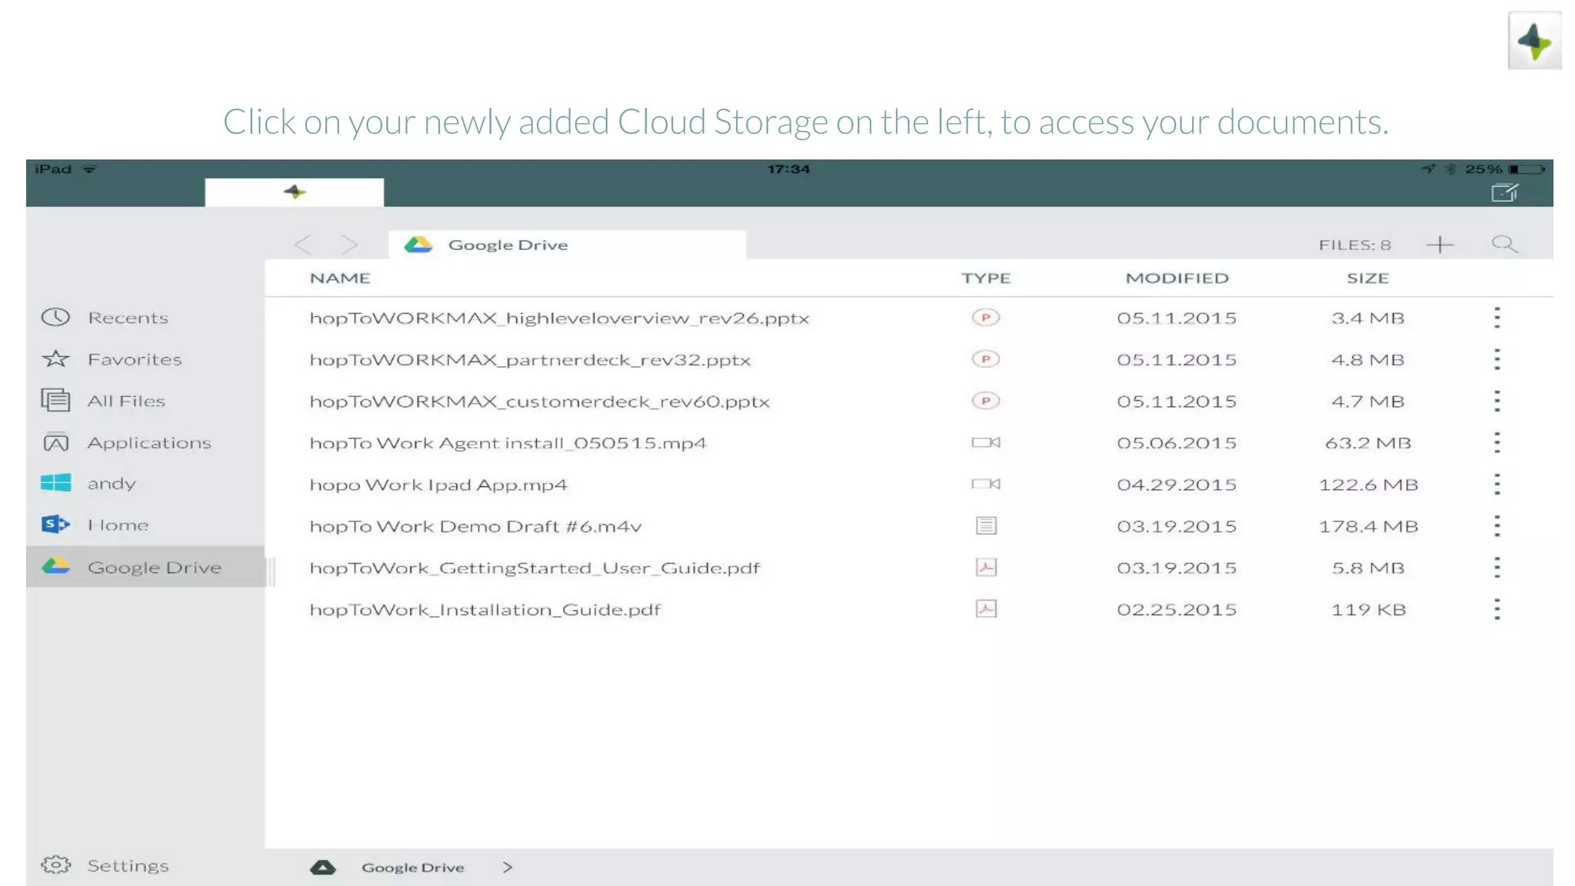This screenshot has height=886, width=1575.
Task: Click the plus icon to add
Action: (1440, 245)
